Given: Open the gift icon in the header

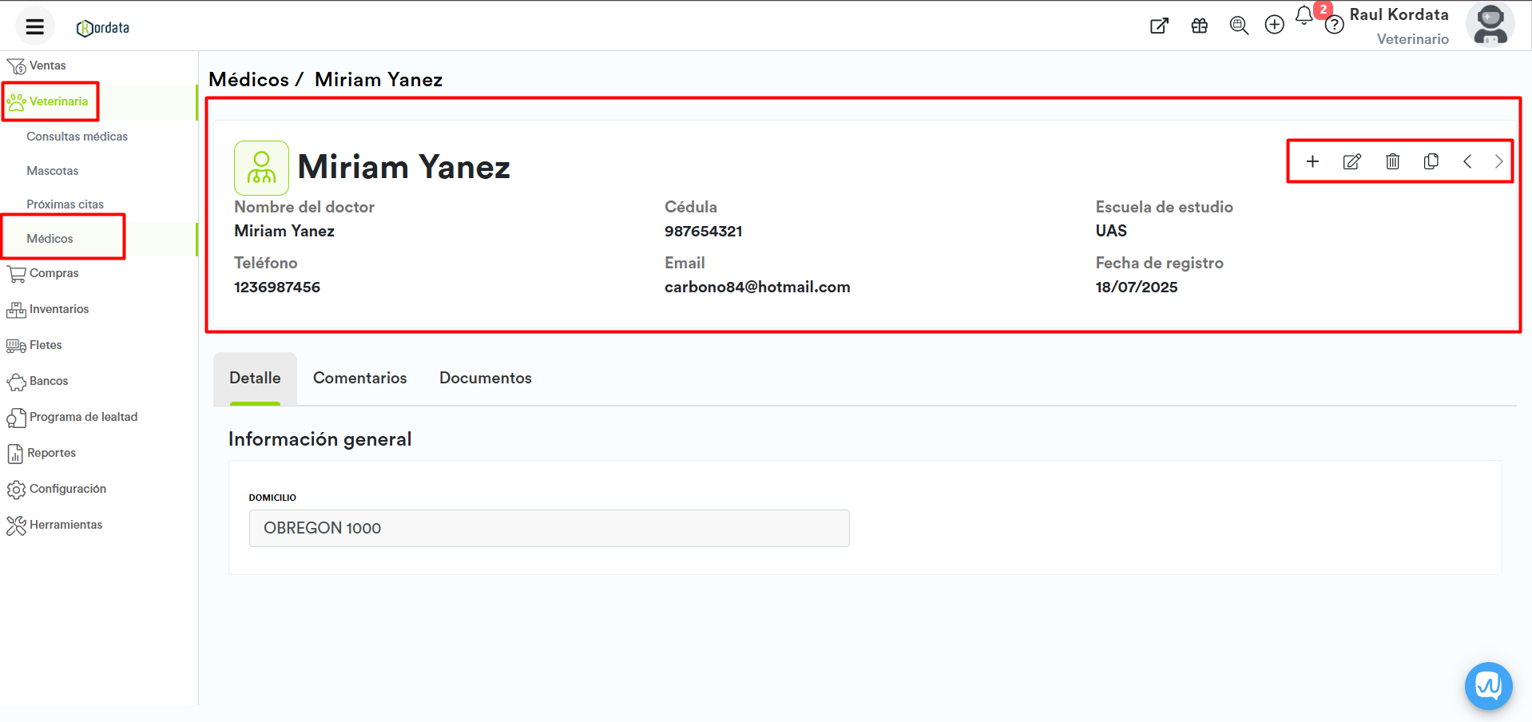Looking at the screenshot, I should [x=1199, y=26].
